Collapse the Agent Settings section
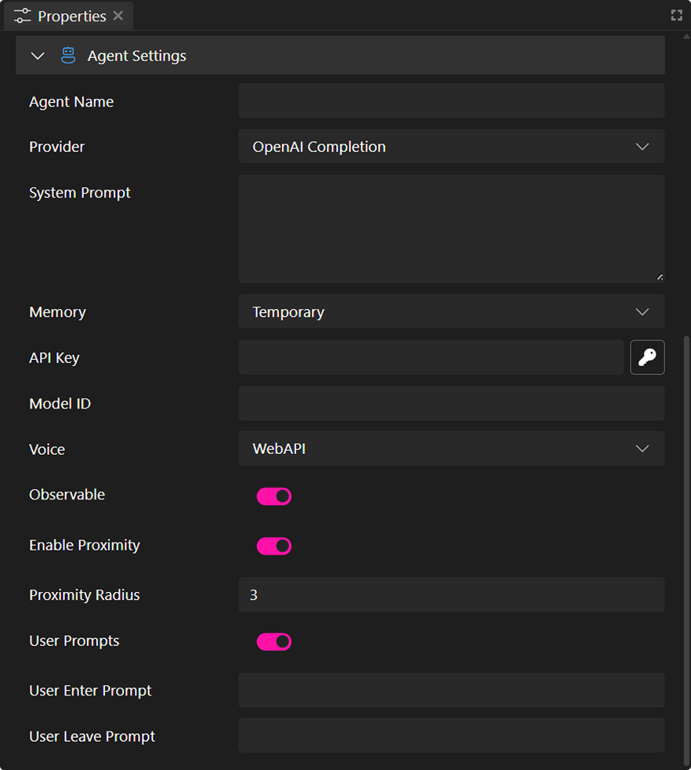The width and height of the screenshot is (691, 770). click(x=38, y=56)
